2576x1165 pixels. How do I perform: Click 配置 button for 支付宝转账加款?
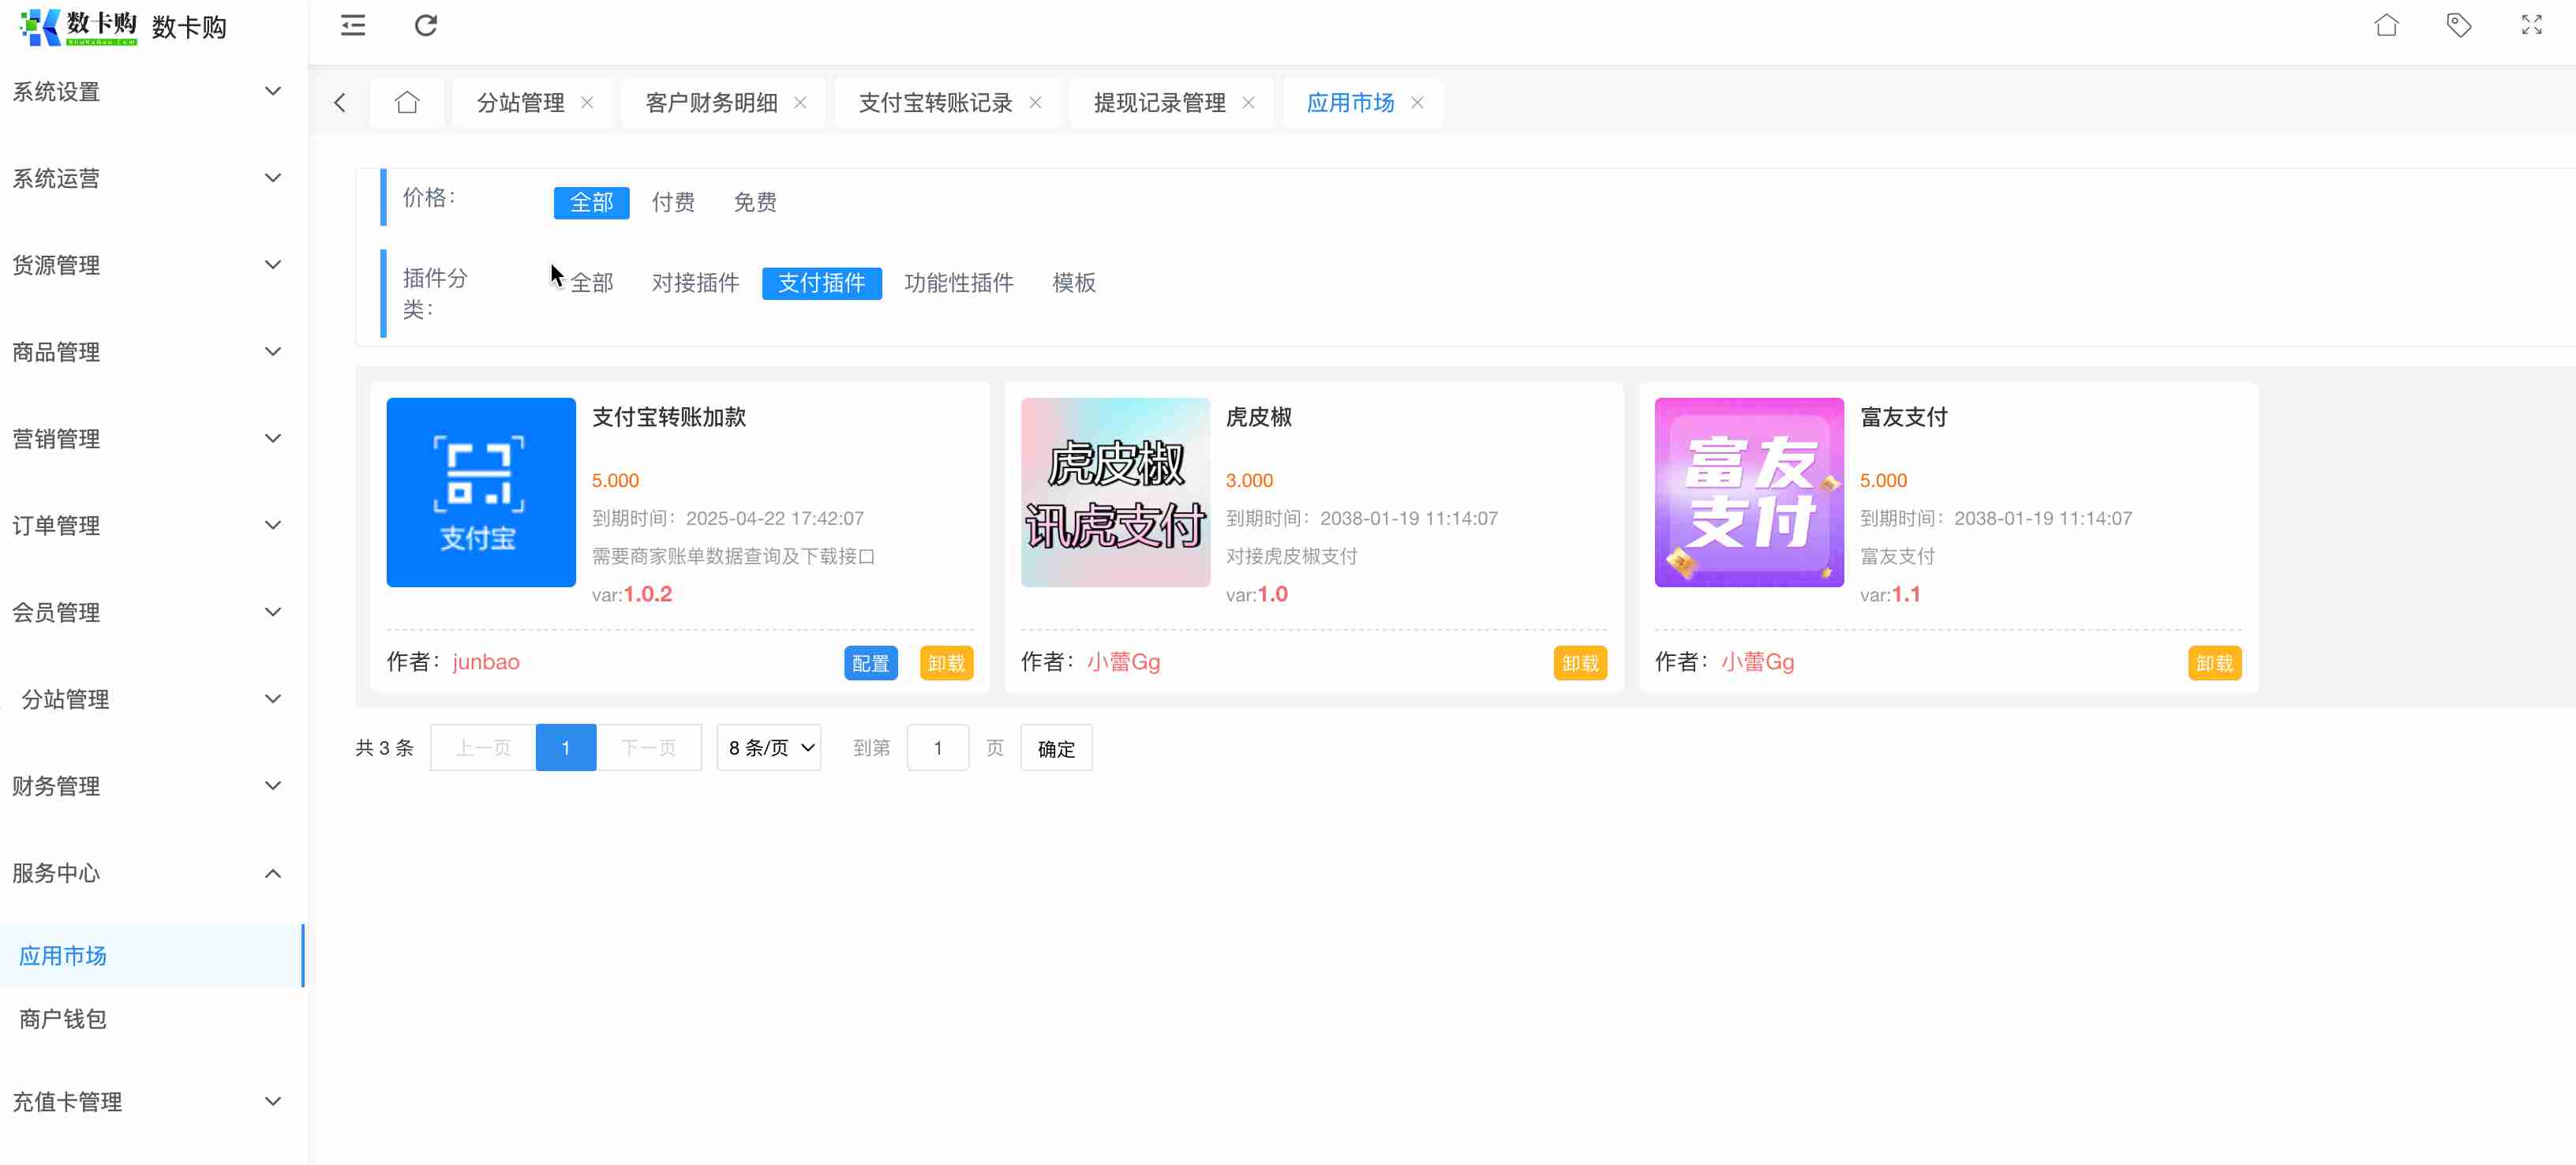tap(870, 663)
